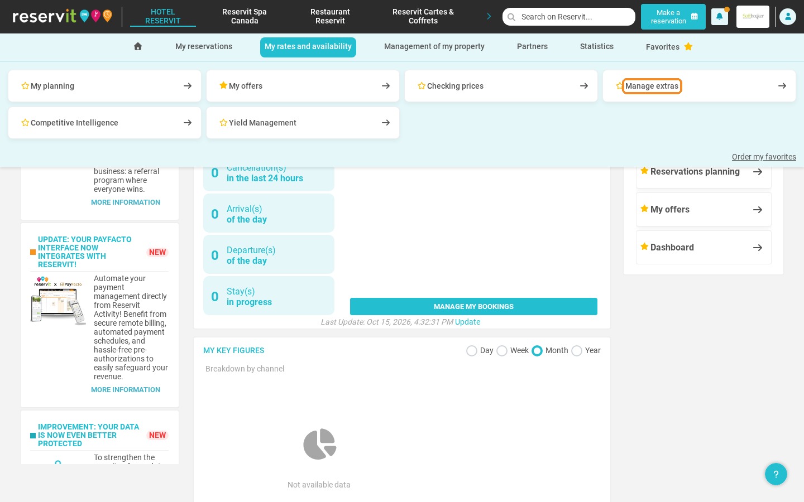
Task: Click the Reservit logo
Action: coord(62,16)
